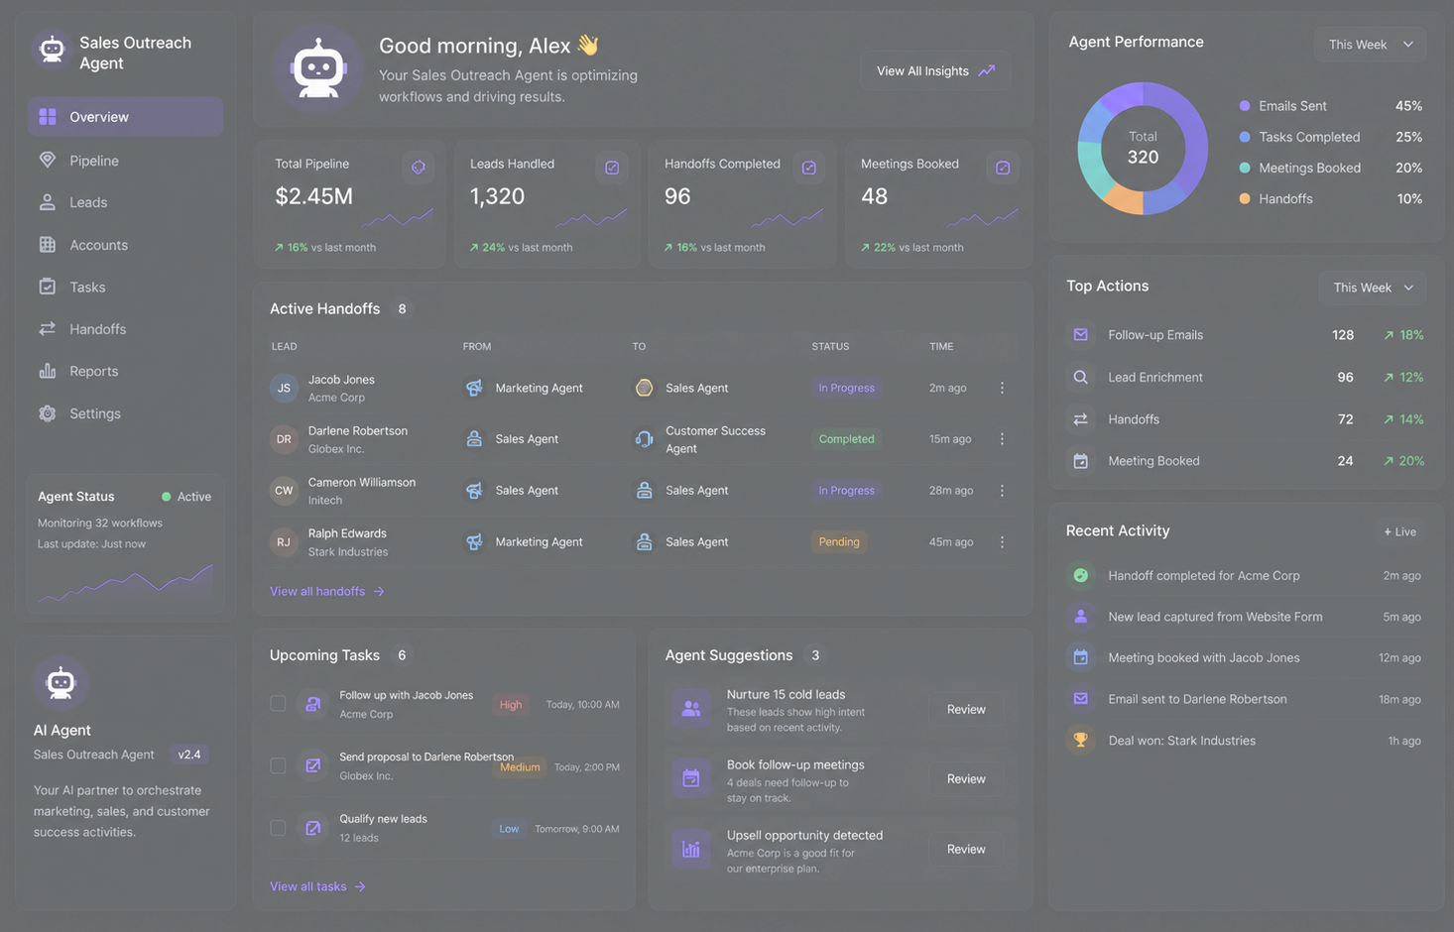
Task: Click the Accounts building icon in sidebar
Action: 48,245
